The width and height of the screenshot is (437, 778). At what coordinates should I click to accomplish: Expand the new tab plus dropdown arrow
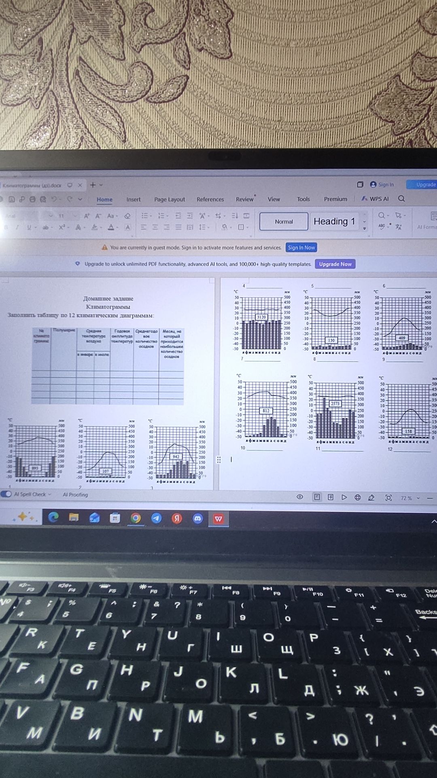click(x=101, y=185)
